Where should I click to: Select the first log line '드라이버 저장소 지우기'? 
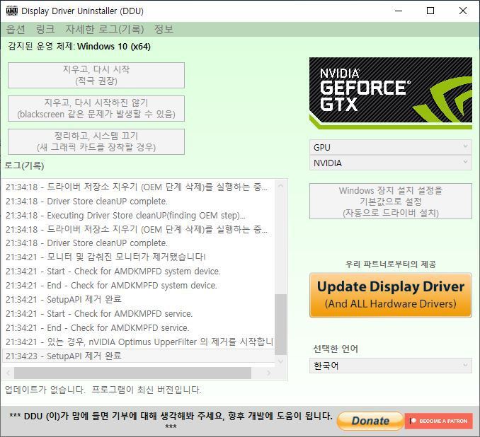click(138, 187)
